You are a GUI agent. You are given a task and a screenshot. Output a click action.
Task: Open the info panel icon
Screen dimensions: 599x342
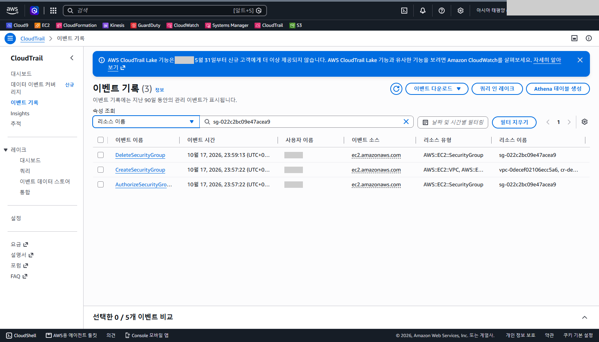pyautogui.click(x=589, y=38)
